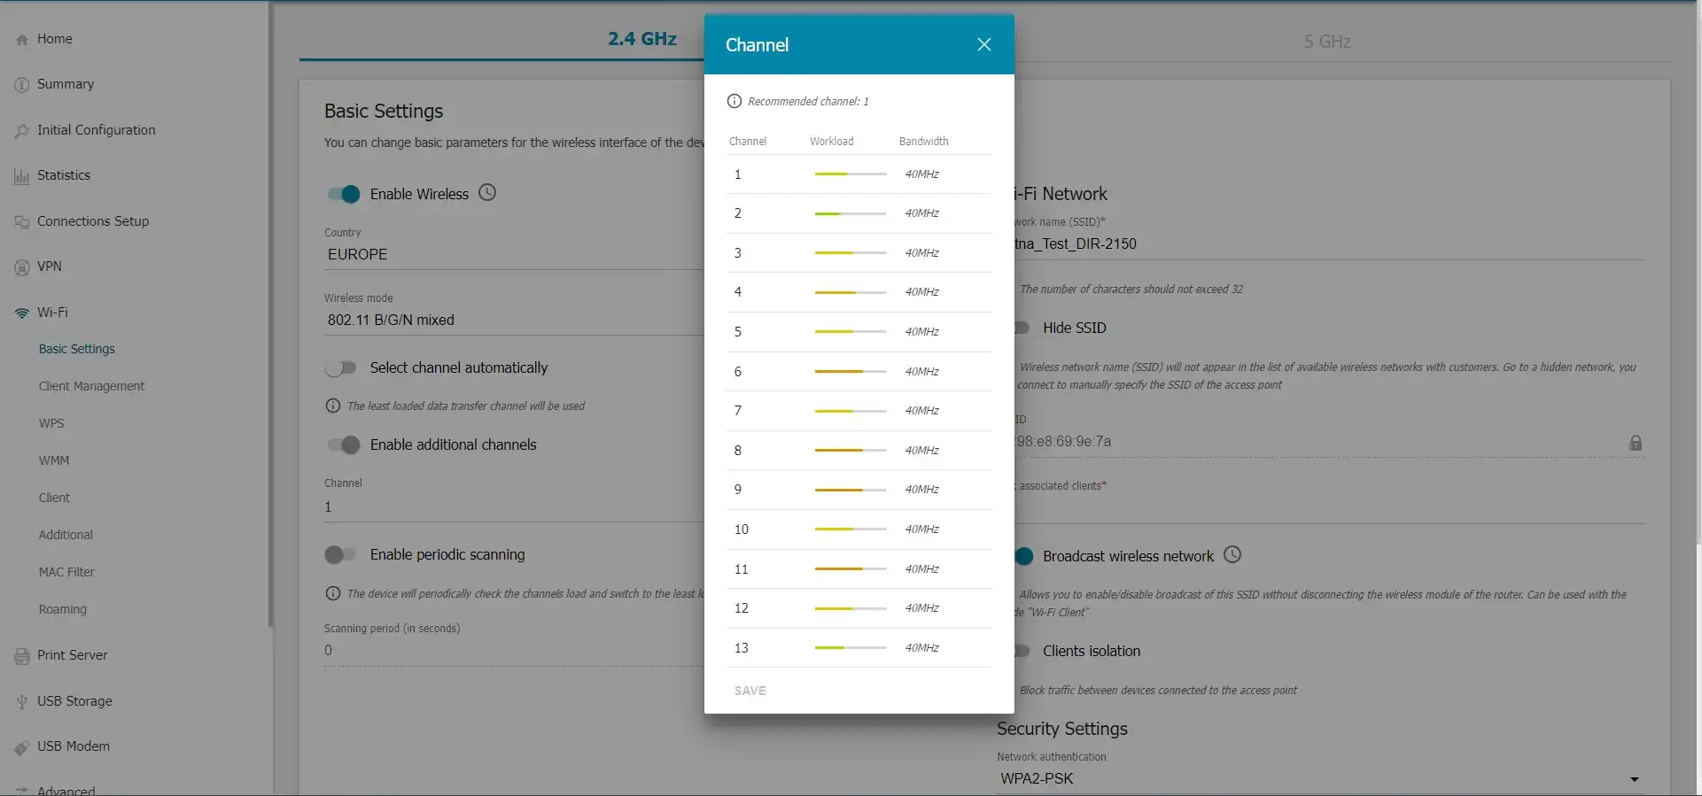Toggle Enable periodic scanning switch
Screen dimensions: 1702x796
(x=340, y=555)
